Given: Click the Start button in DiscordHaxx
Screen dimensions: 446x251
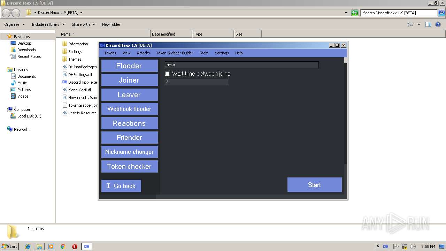Looking at the screenshot, I should click(314, 185).
